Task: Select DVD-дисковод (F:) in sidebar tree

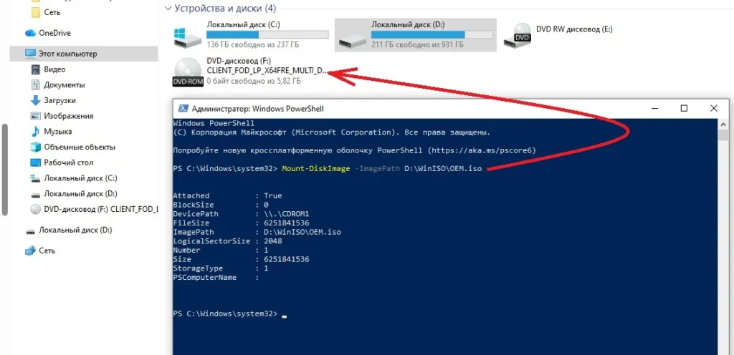Action: click(100, 209)
